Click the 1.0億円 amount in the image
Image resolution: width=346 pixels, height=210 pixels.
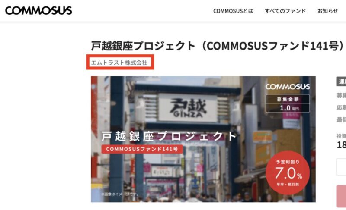pyautogui.click(x=289, y=108)
